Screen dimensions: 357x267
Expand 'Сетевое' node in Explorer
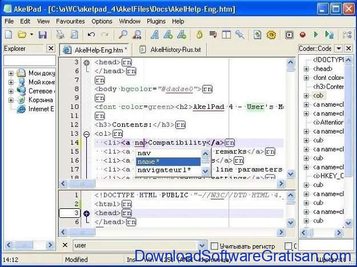[11, 91]
